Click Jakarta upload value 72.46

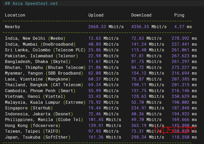(x=95, y=114)
